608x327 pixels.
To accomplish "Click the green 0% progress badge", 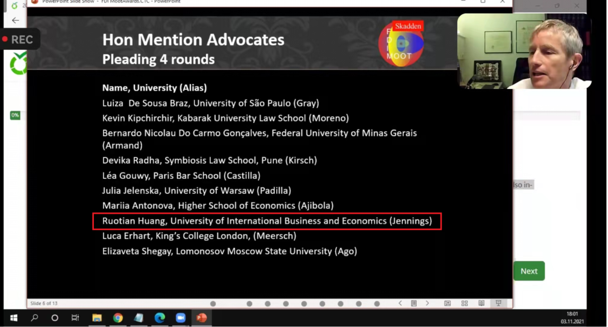I will [15, 115].
